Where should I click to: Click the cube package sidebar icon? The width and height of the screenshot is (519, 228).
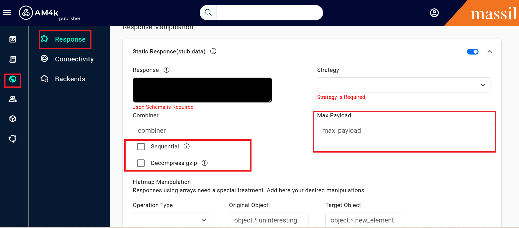[x=13, y=119]
